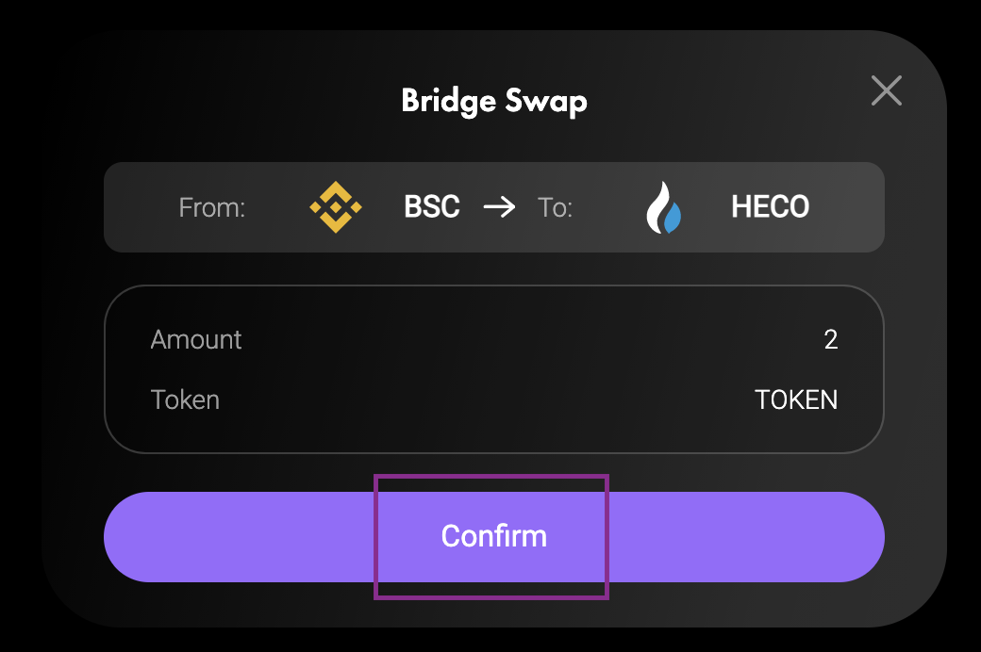Click the Amount value showing 2
This screenshot has width=981, height=652.
point(831,340)
